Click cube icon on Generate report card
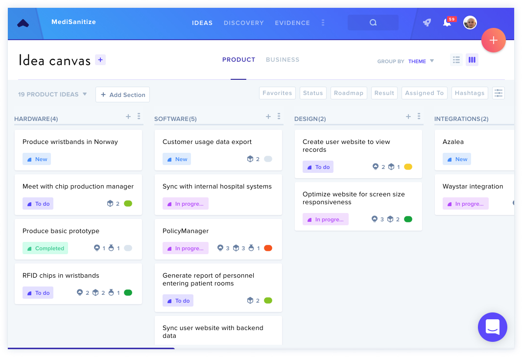522x357 pixels. pos(250,301)
